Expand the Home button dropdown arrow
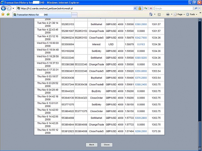The image size is (202, 151). pyautogui.click(x=155, y=14)
